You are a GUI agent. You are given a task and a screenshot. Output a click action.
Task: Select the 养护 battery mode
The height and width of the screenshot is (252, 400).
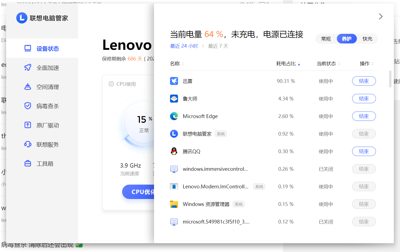346,39
